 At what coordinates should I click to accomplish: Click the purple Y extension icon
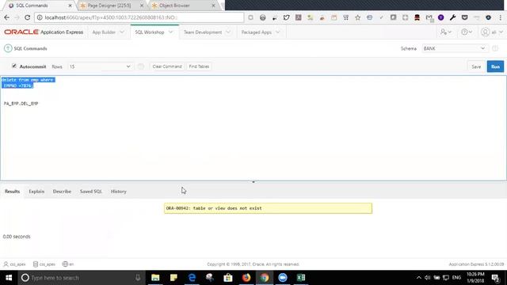tap(440, 17)
